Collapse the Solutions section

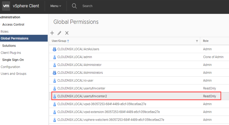click(1, 46)
